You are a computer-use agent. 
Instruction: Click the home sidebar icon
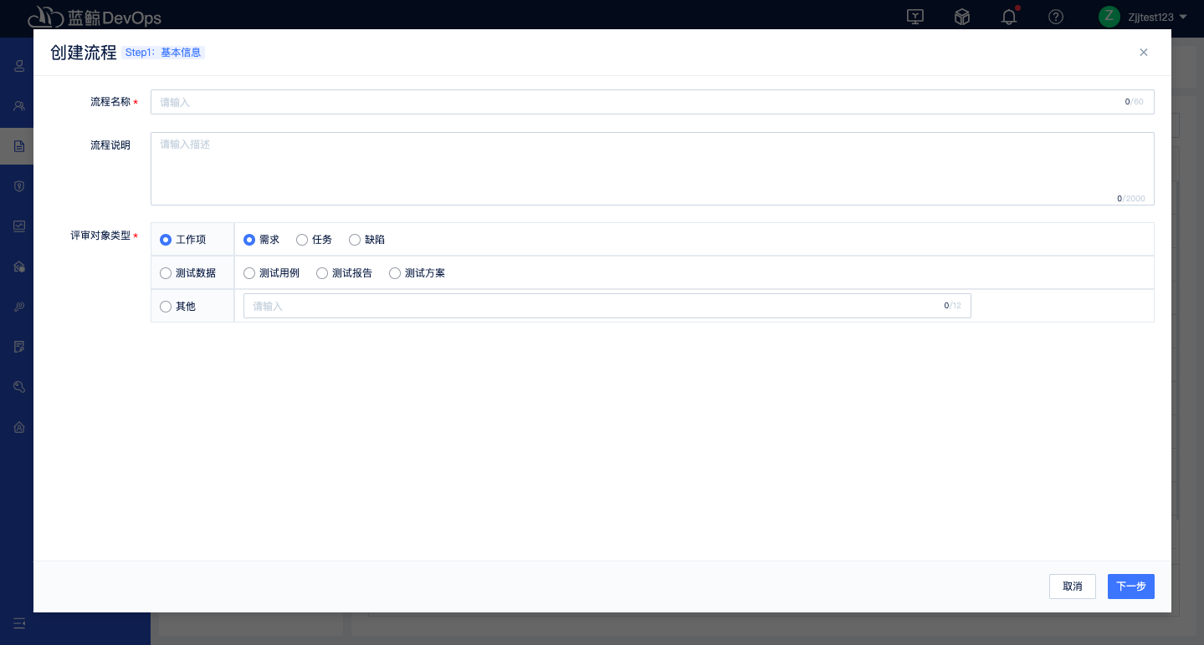[19, 427]
